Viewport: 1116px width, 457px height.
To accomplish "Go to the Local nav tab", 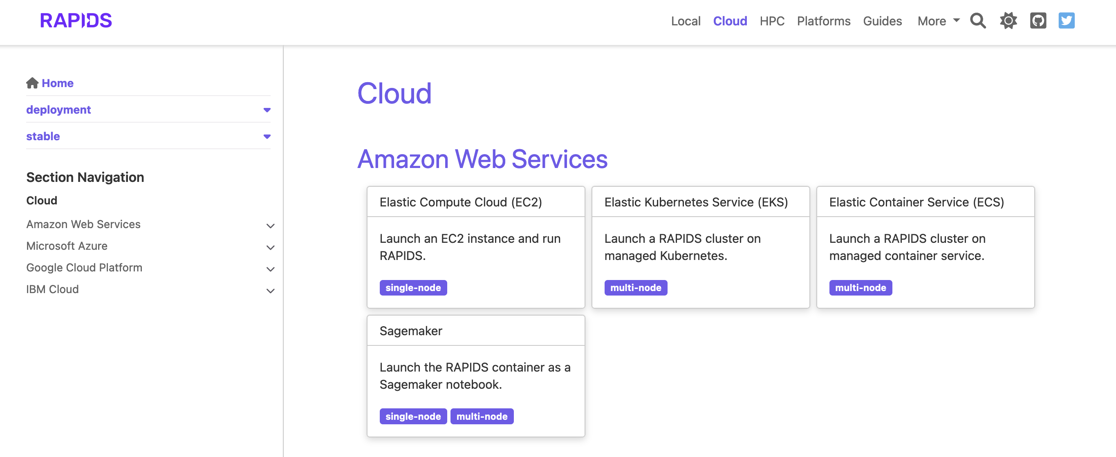I will [x=686, y=21].
